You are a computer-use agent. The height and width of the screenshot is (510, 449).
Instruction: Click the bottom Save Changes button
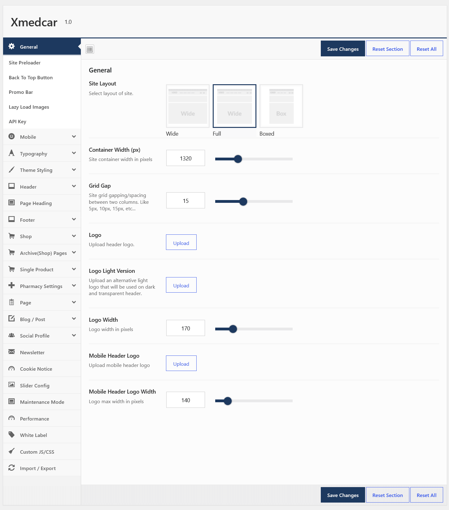pos(343,495)
